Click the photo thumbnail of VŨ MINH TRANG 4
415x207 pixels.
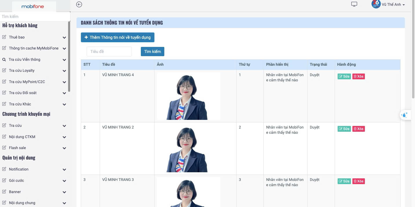pyautogui.click(x=188, y=96)
